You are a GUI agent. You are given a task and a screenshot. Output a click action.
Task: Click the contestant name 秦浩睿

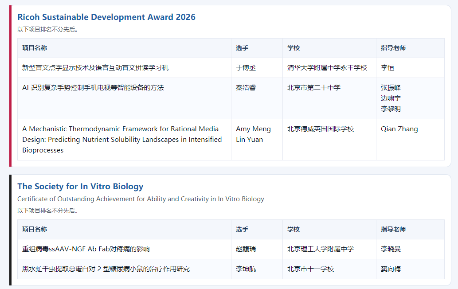(x=246, y=88)
